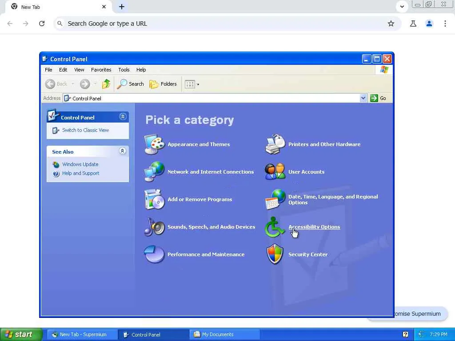Click the Date, Time, Language calendar icon
Viewport: 455px width, 341px height.
pyautogui.click(x=275, y=199)
